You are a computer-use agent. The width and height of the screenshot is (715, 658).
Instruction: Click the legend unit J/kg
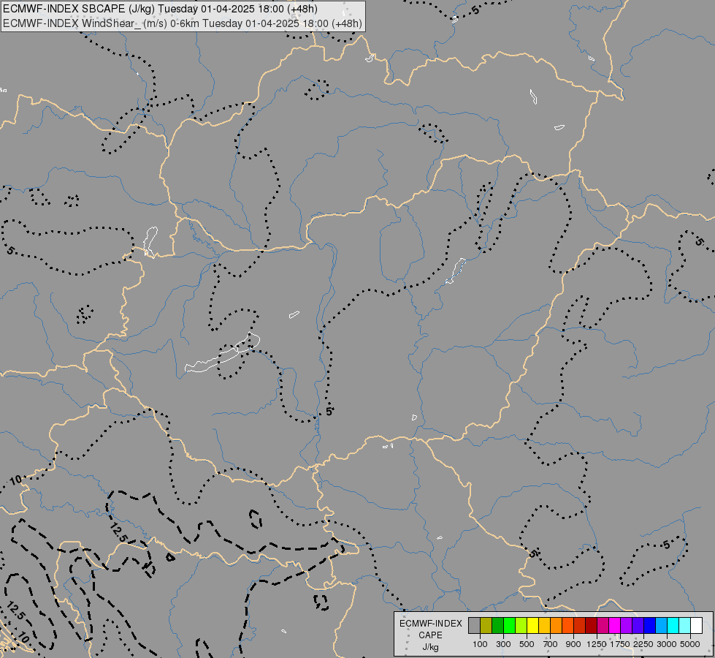pos(430,647)
